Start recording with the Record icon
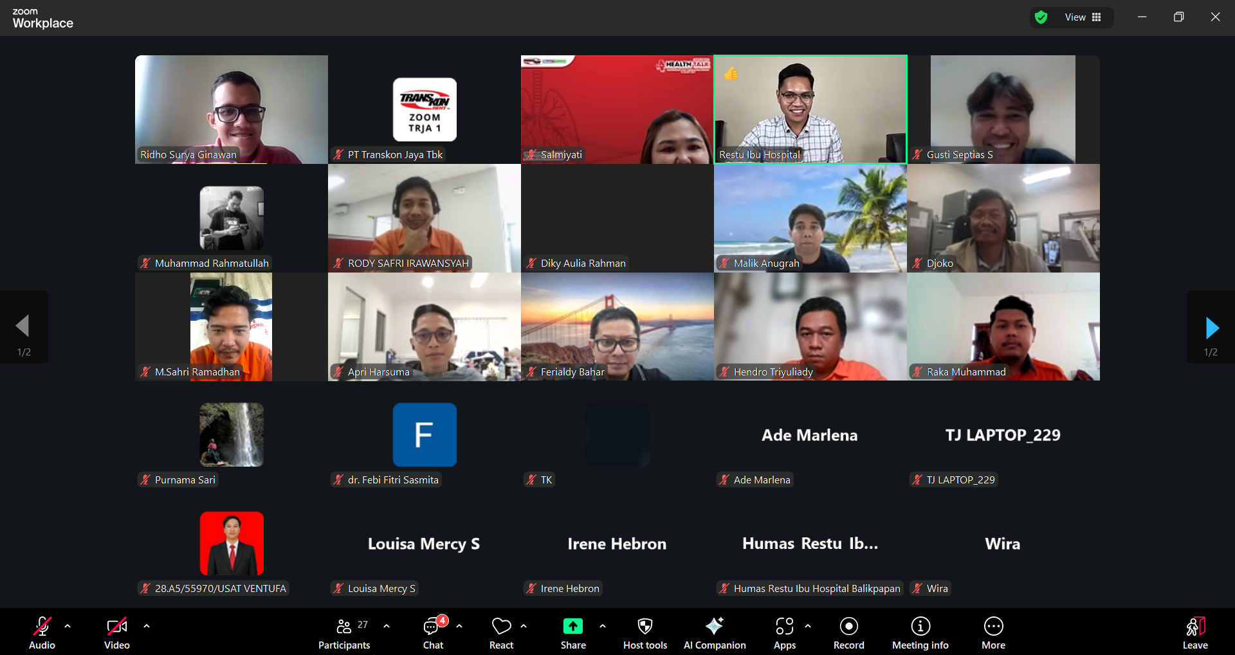This screenshot has width=1235, height=655. (x=848, y=626)
